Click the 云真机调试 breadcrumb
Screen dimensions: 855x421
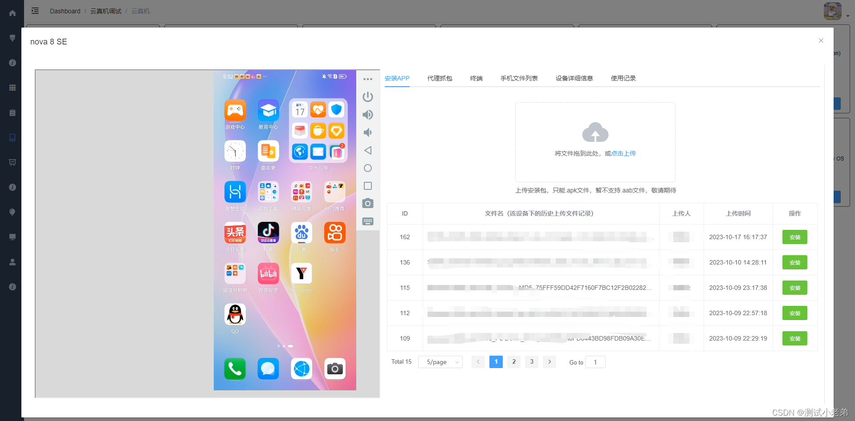coord(106,11)
